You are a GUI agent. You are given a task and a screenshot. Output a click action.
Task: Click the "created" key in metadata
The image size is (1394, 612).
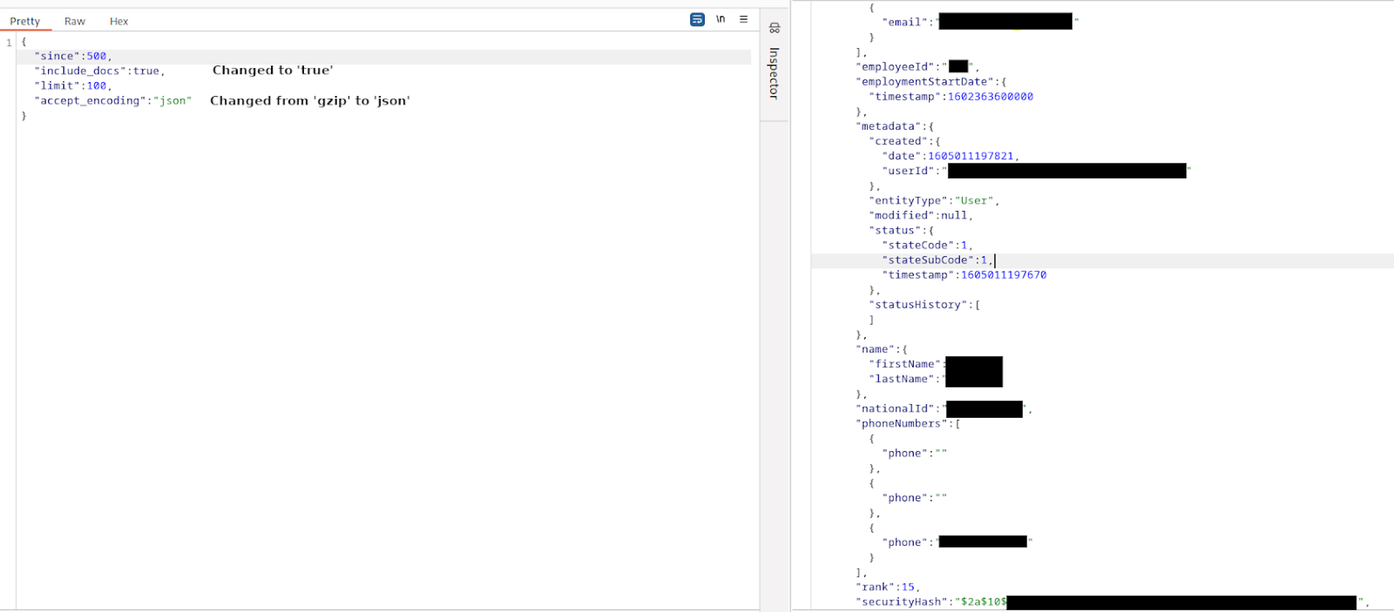(x=898, y=141)
